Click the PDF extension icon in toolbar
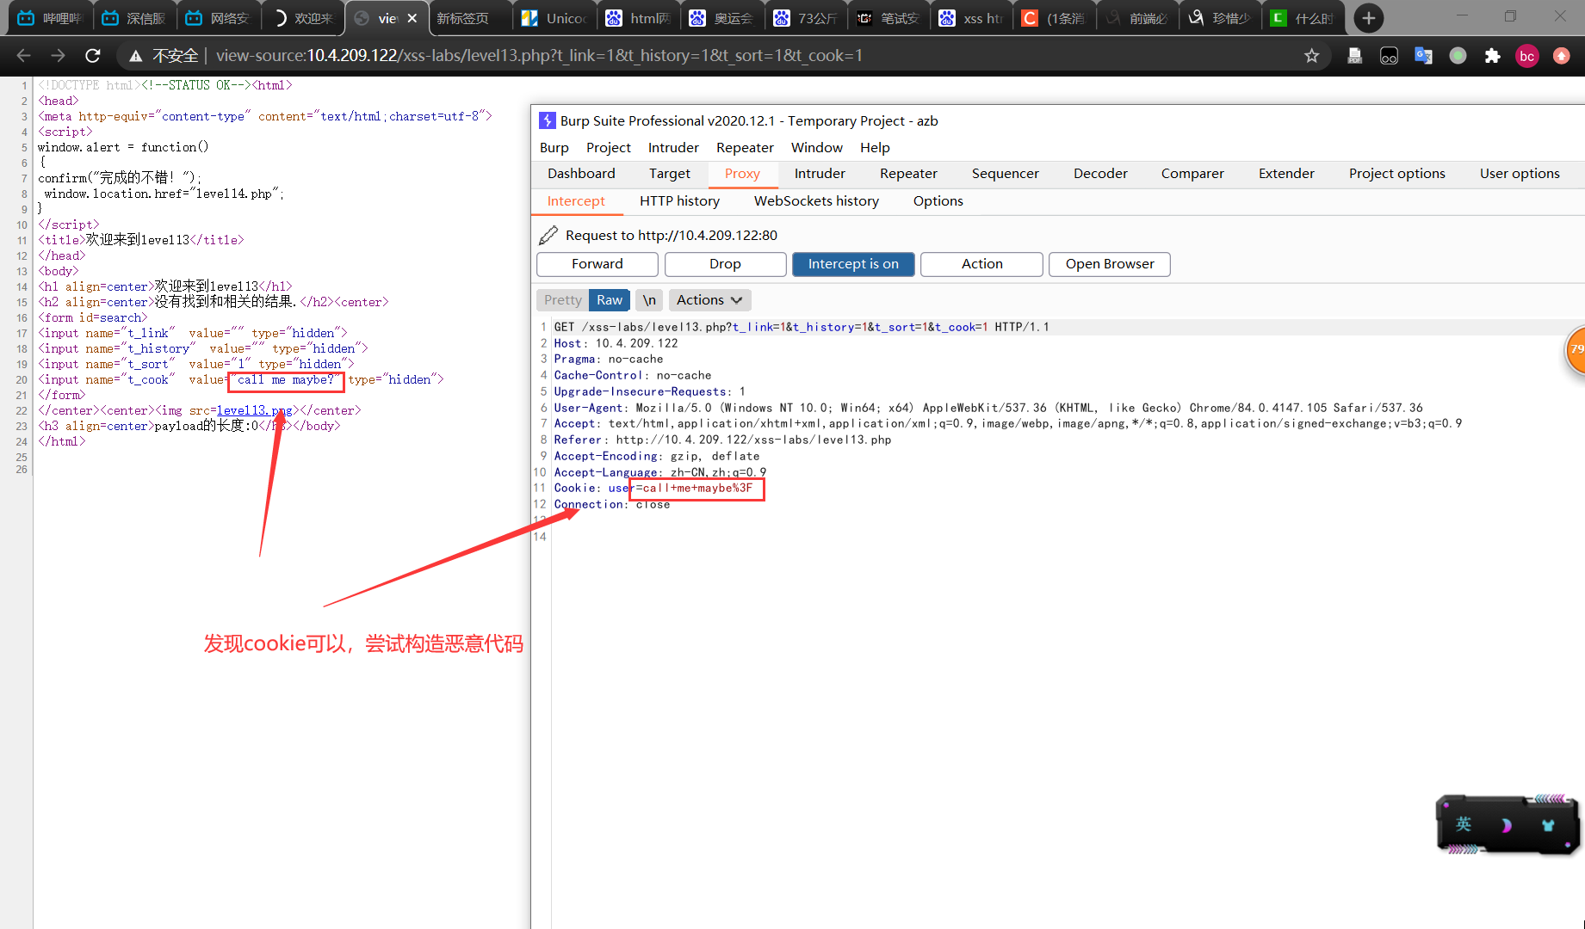 1354,56
